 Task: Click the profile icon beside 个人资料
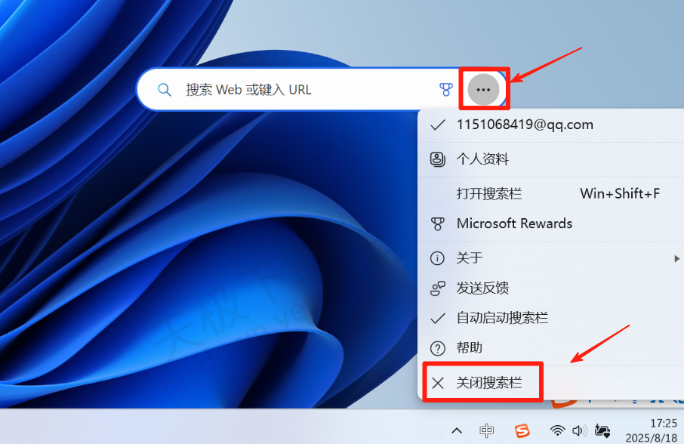[x=437, y=159]
